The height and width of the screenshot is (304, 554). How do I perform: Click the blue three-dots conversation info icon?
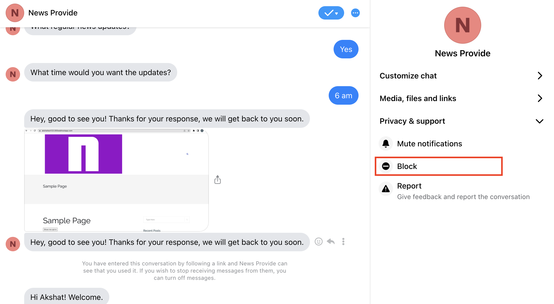(355, 13)
